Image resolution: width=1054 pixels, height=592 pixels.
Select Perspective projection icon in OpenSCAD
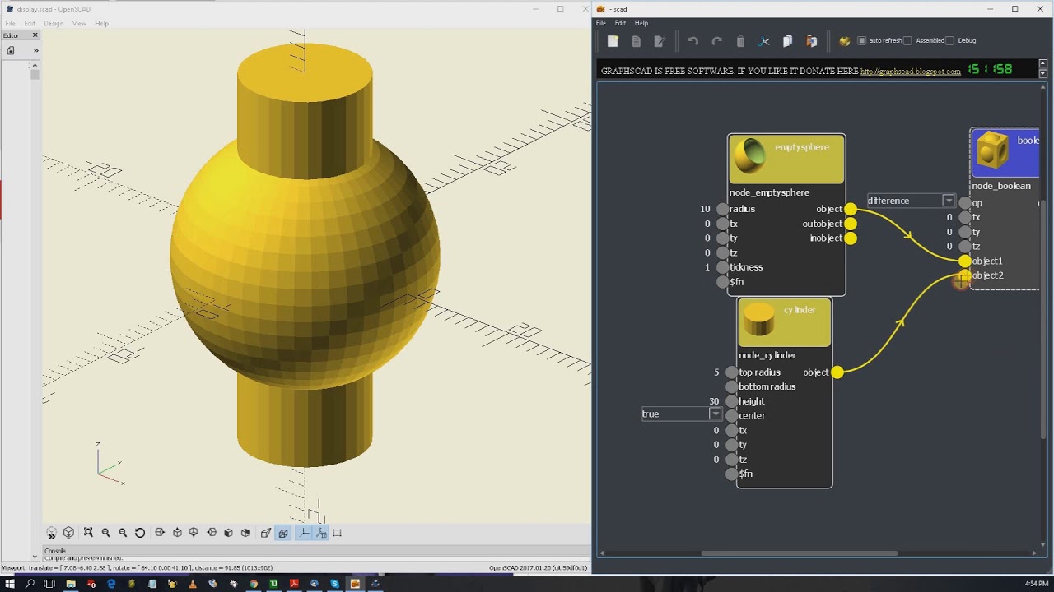click(x=266, y=533)
